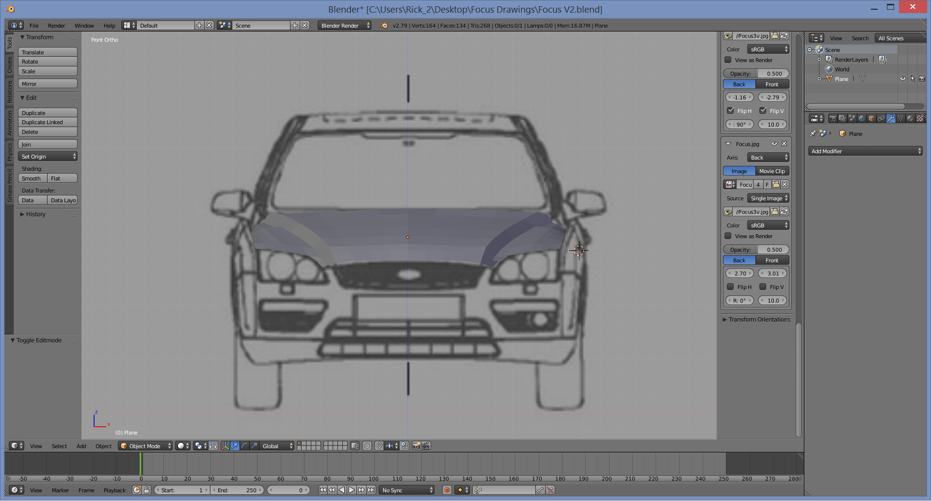Click the 3D manipulator axes toggle icon

click(225, 446)
